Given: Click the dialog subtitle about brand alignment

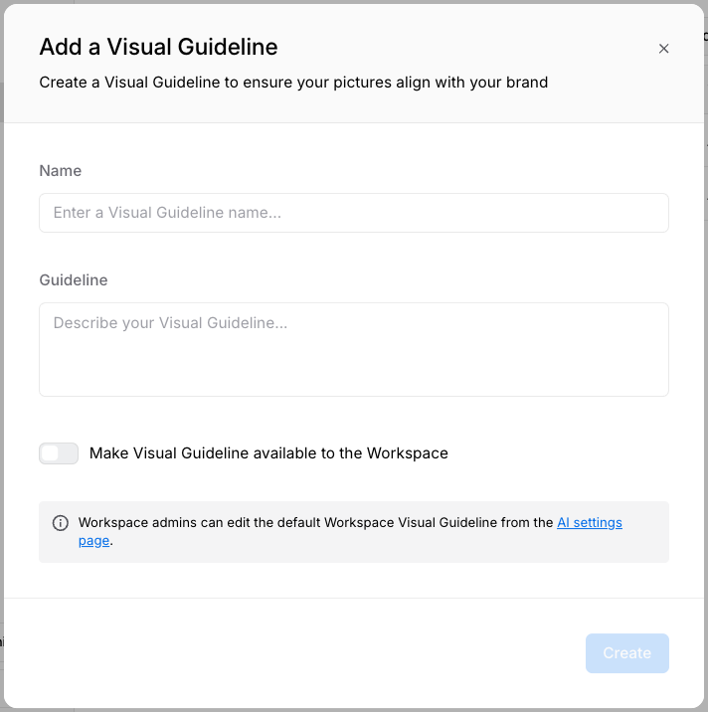Looking at the screenshot, I should pyautogui.click(x=293, y=83).
